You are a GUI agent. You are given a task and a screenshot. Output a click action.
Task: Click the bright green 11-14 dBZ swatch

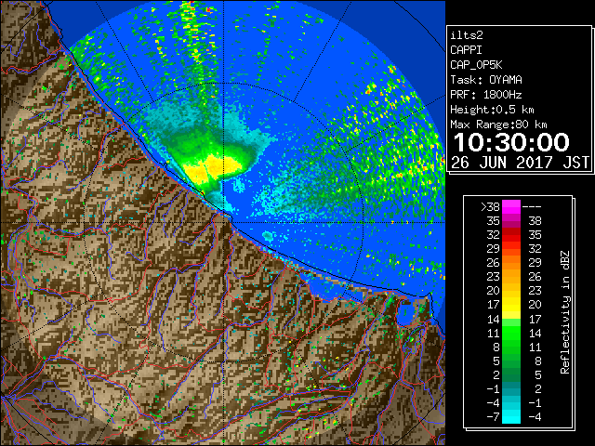pos(511,333)
